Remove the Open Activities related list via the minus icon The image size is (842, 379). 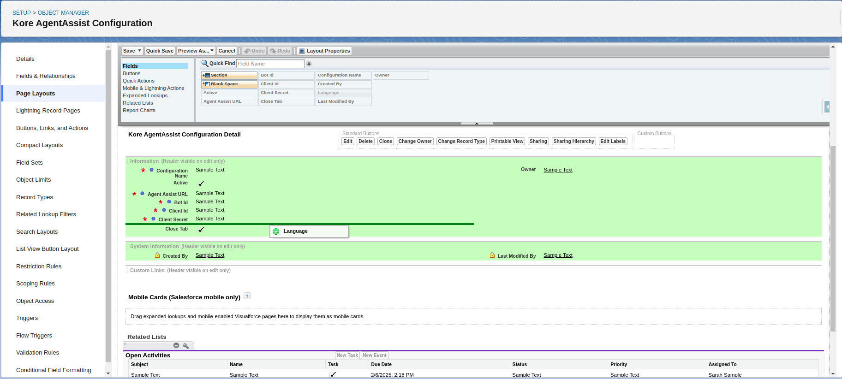[x=176, y=346]
